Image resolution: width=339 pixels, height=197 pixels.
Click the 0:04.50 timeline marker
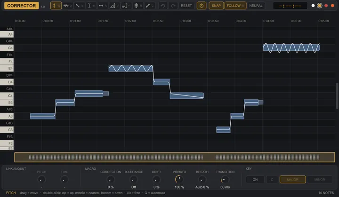pyautogui.click(x=268, y=21)
